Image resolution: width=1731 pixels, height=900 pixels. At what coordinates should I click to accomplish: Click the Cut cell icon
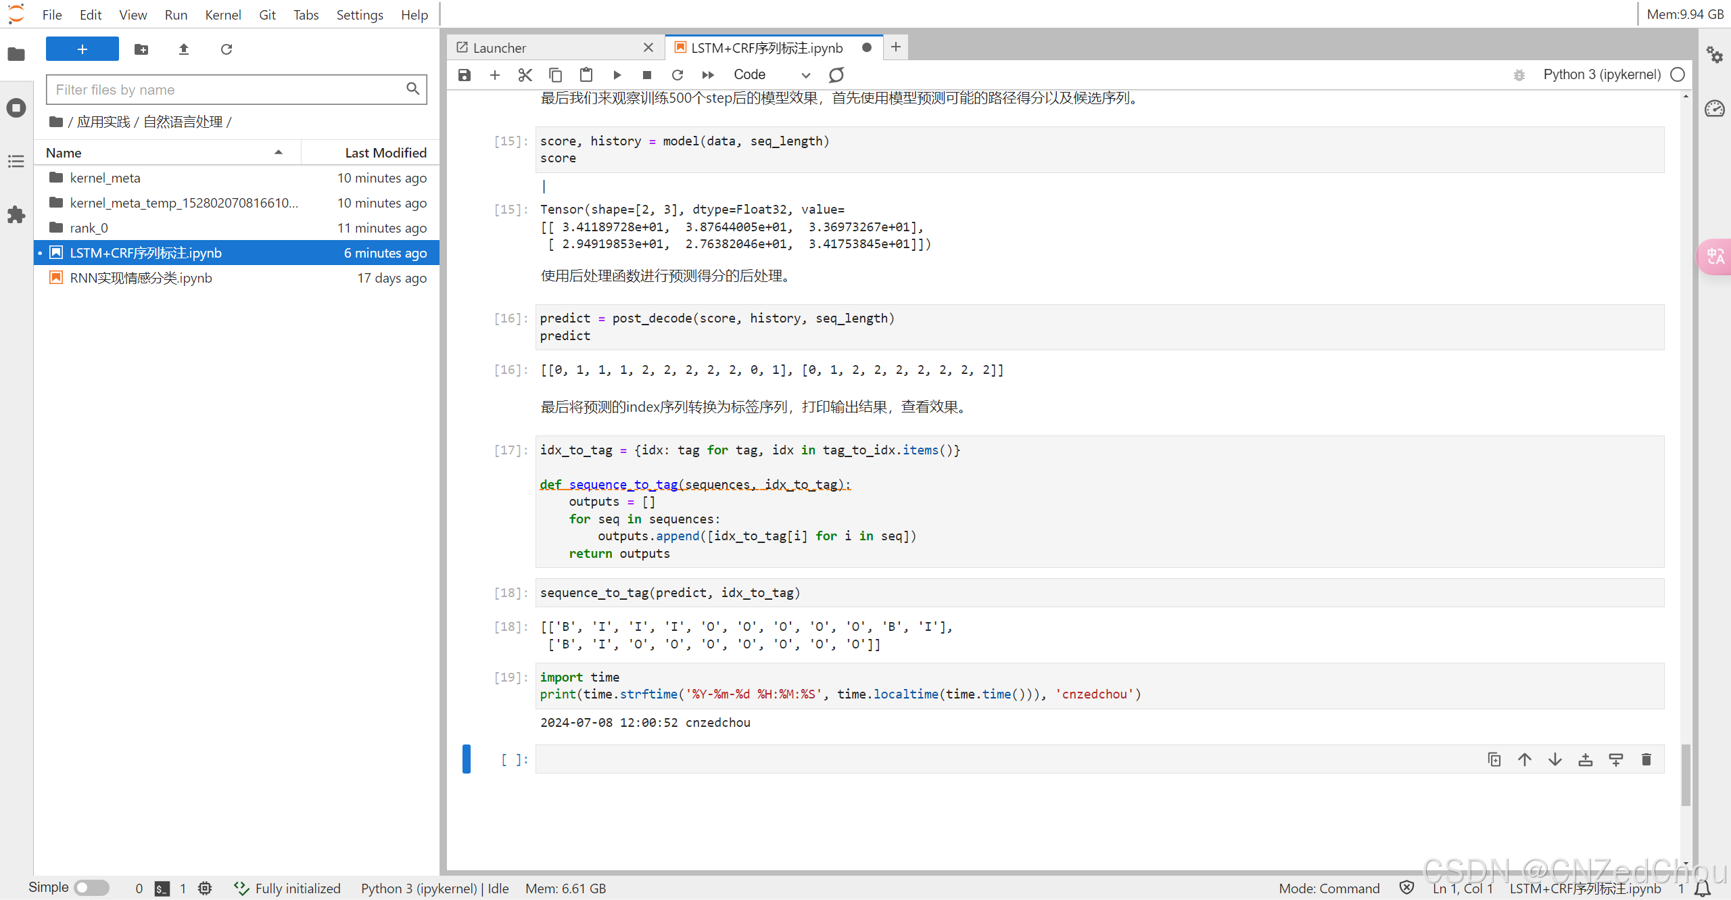[x=525, y=74]
